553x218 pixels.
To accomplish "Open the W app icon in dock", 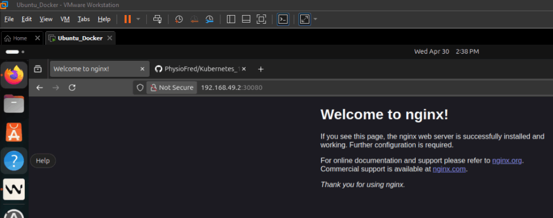I will pos(14,189).
